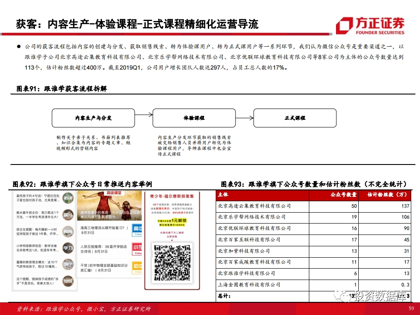Click fan count 106 in the table
This screenshot has height=315, width=420.
click(405, 217)
